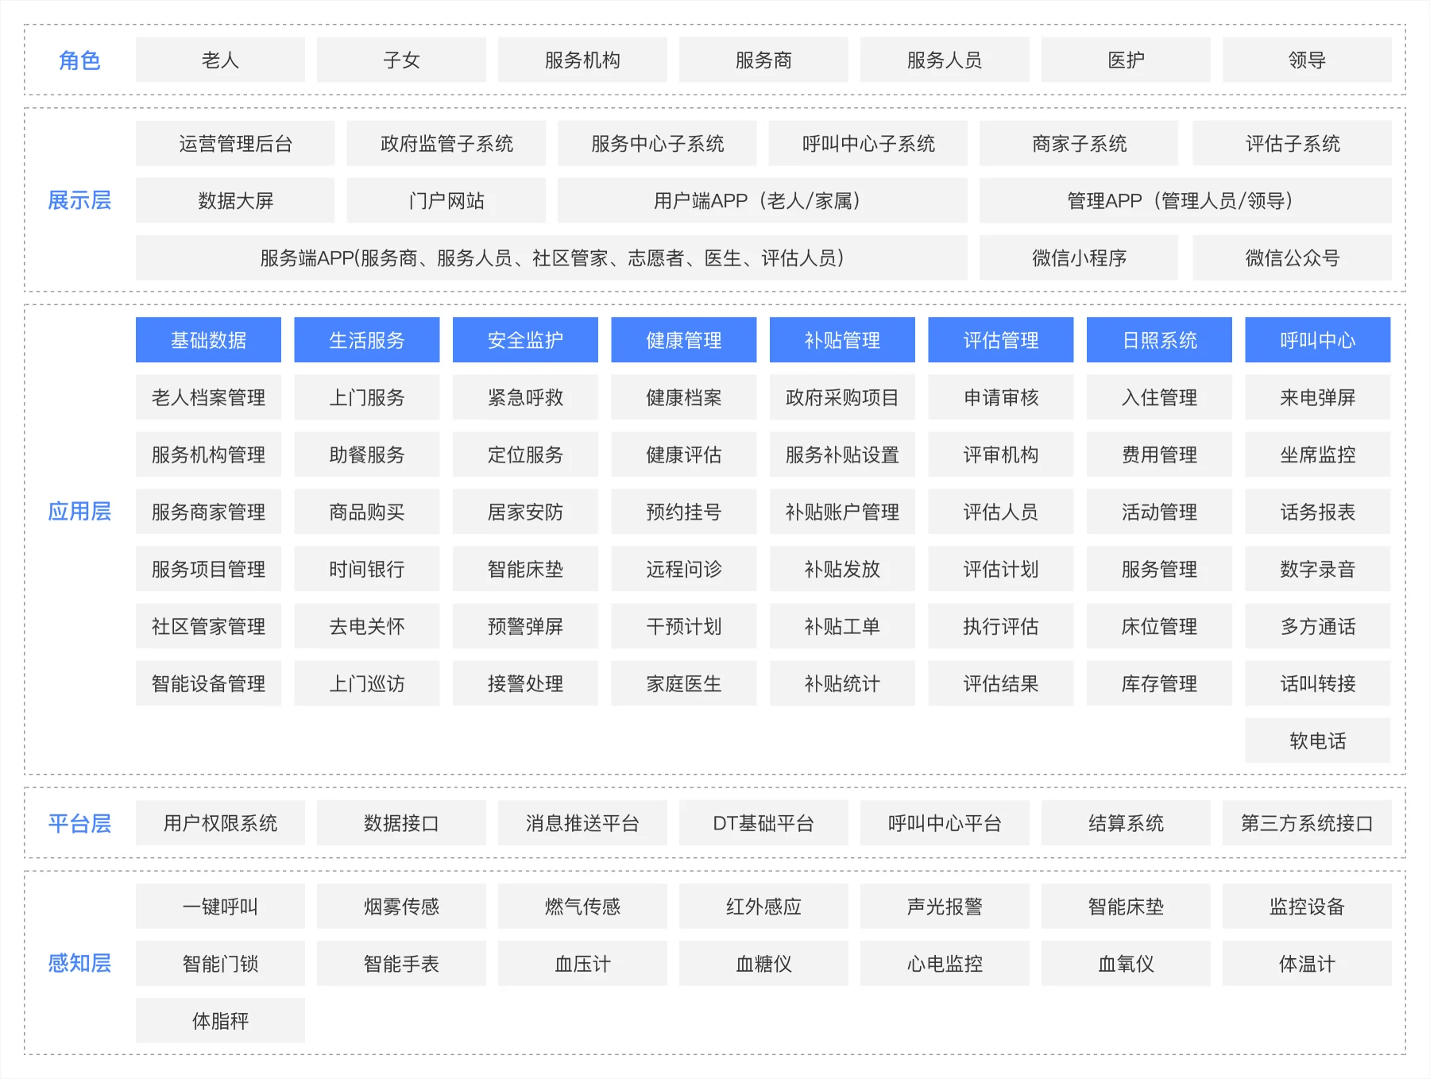Click the 远程问诊 box
This screenshot has height=1079, width=1430.
coord(684,569)
